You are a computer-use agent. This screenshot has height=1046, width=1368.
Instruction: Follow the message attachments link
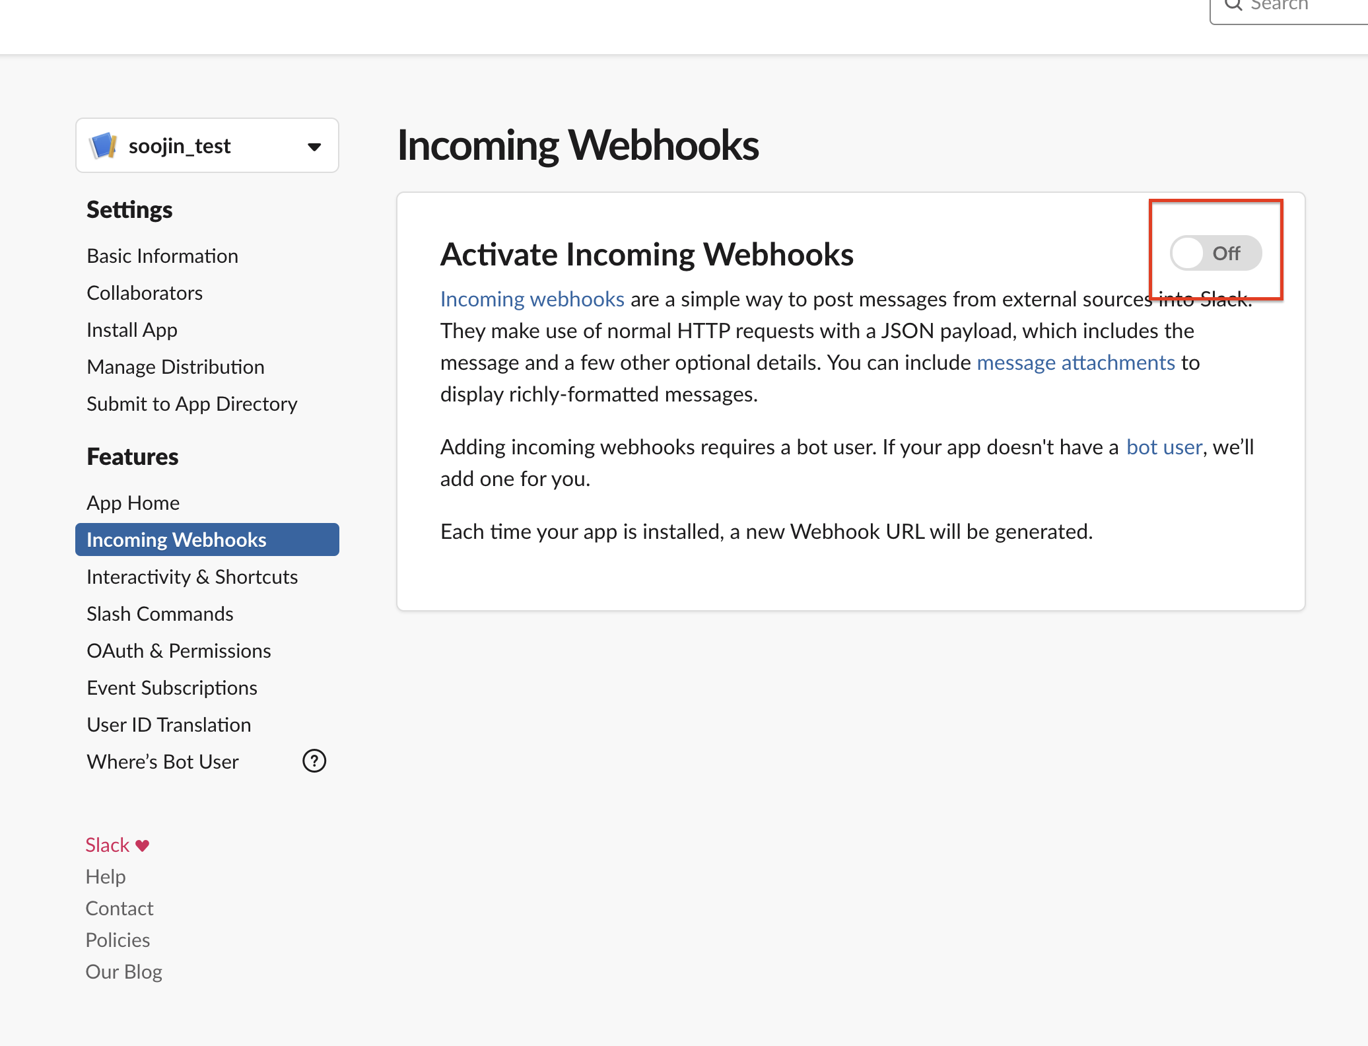coord(1076,363)
